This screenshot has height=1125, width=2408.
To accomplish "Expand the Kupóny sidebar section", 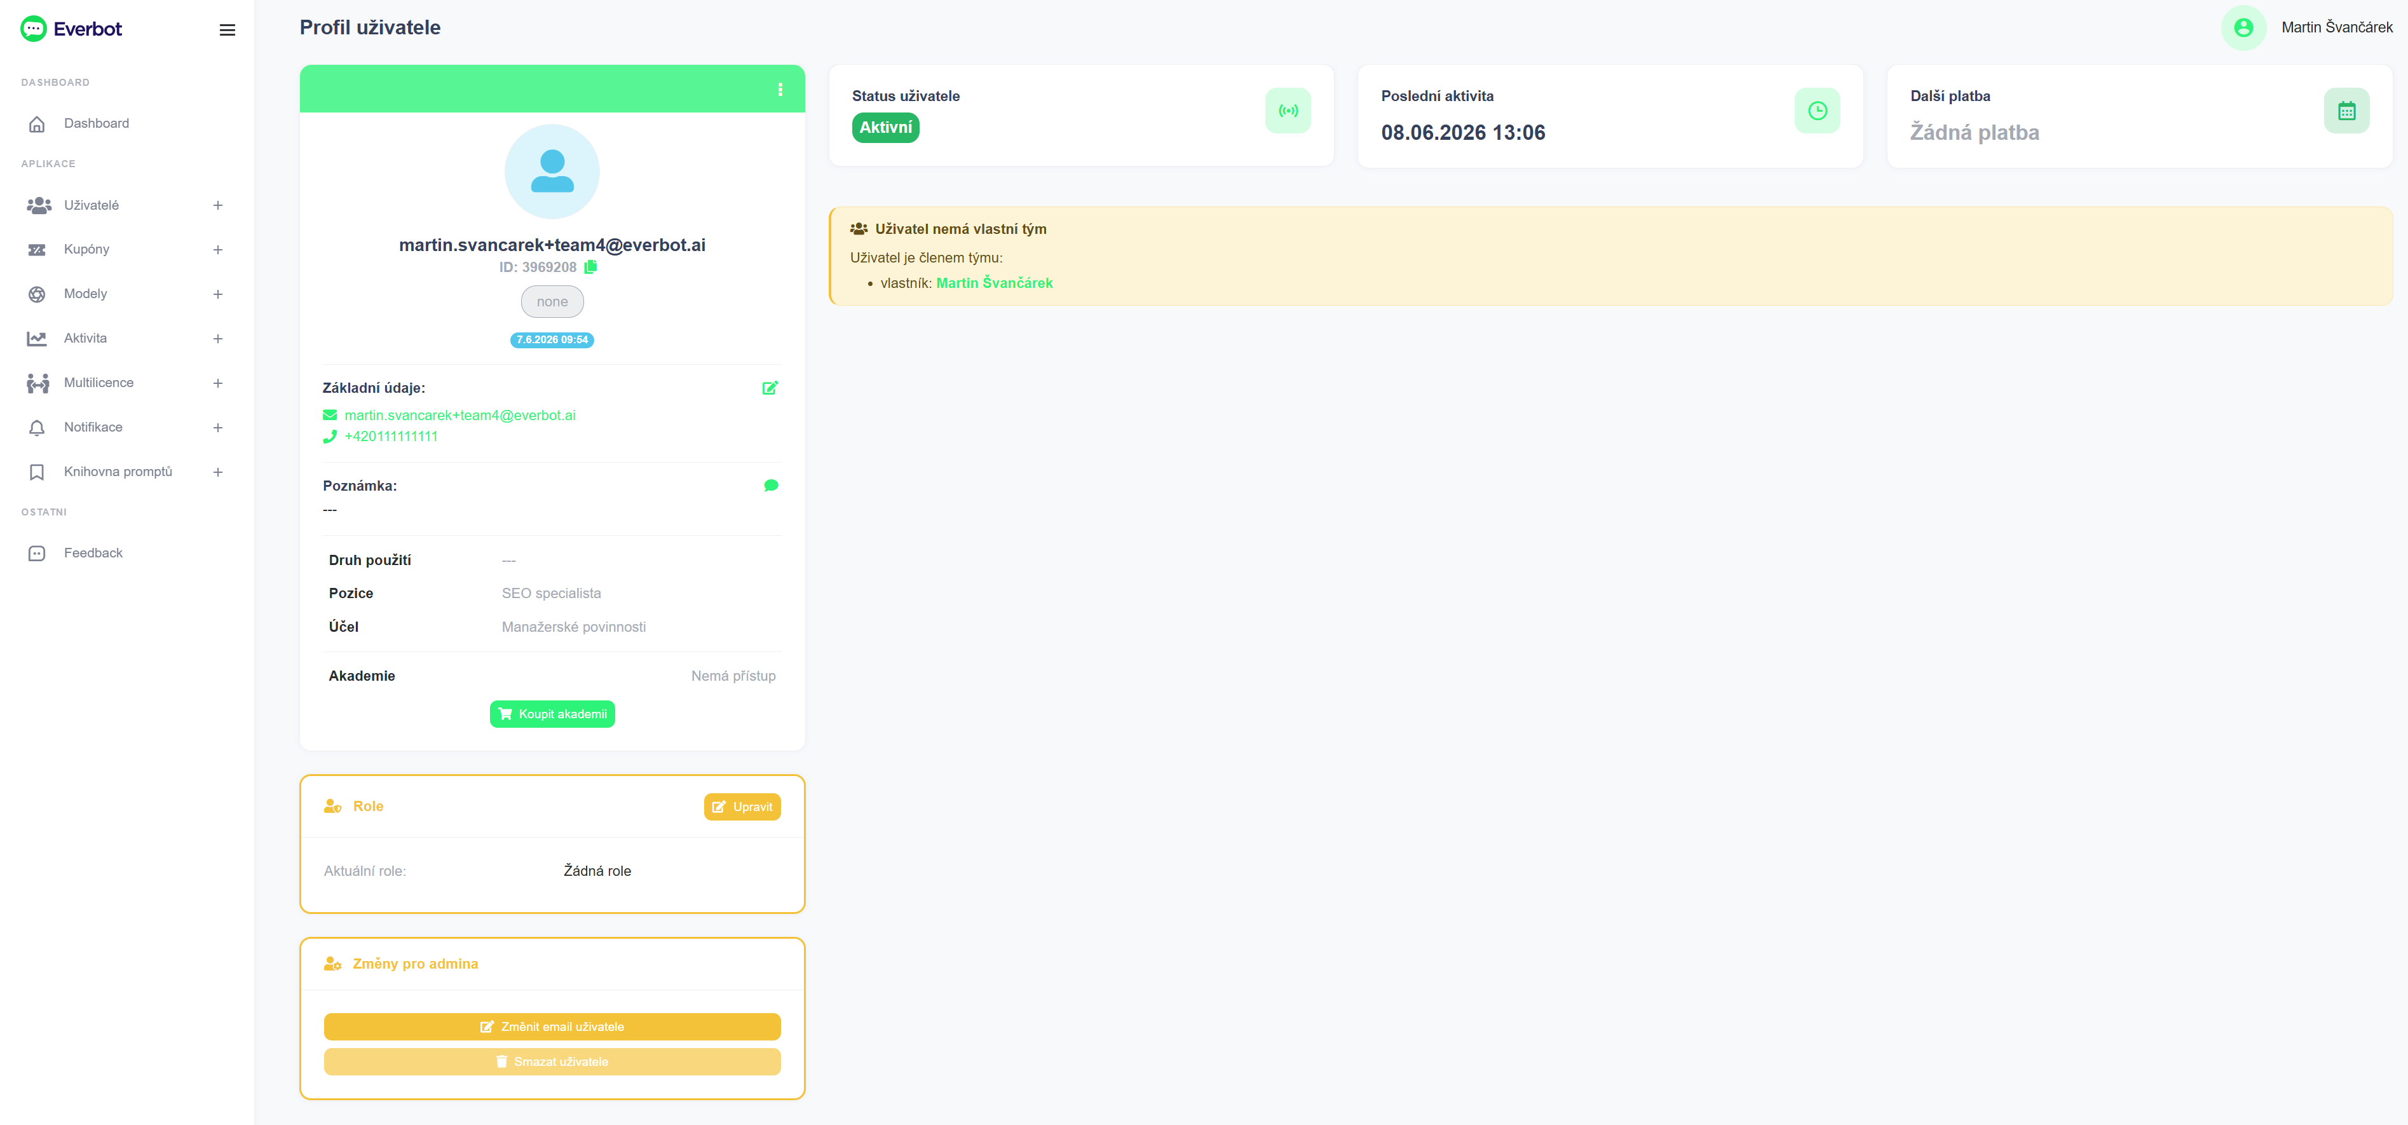I will click(x=218, y=250).
